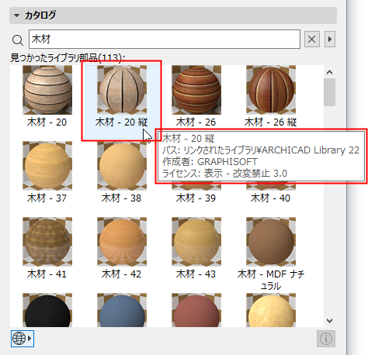Viewport: 368px width, 355px height.
Task: Select the 木材 - 38 surface thumbnail
Action: coord(122,166)
